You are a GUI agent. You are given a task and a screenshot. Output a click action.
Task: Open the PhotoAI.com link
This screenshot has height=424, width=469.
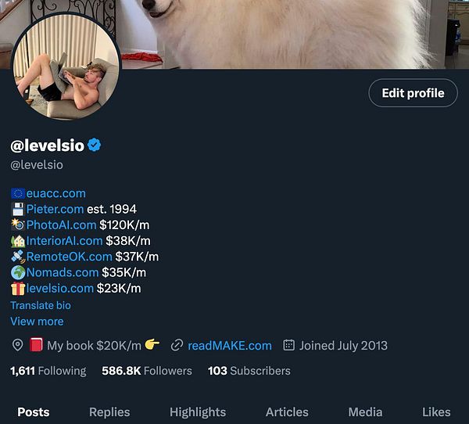coord(61,225)
